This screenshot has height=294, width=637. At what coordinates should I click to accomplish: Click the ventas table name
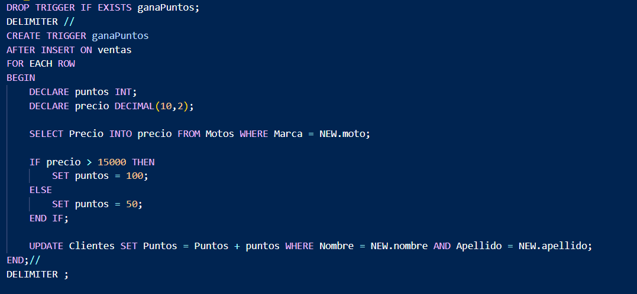[x=115, y=50]
